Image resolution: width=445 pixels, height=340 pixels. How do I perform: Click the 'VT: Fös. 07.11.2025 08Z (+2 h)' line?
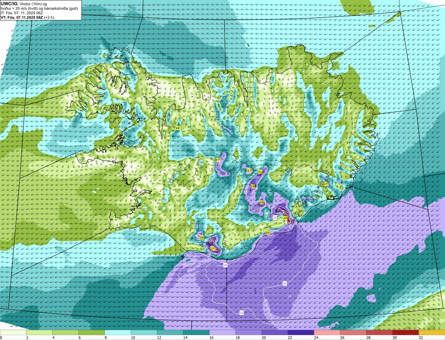click(x=27, y=17)
